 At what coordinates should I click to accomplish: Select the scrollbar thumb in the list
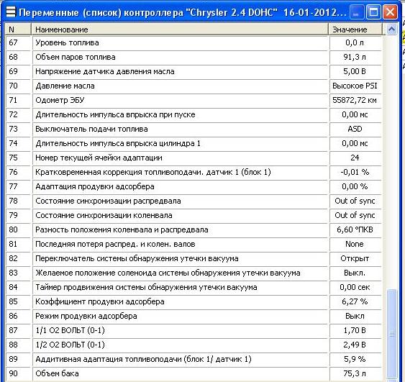coord(391,334)
